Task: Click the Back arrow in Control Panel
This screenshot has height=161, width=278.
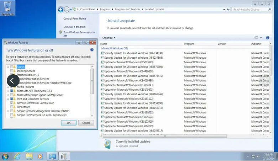Action: 61,9
